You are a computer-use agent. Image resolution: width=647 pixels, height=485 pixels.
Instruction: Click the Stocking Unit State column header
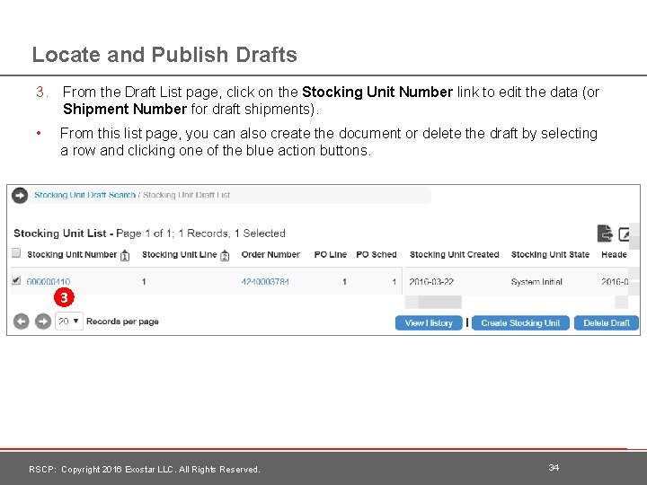click(550, 254)
